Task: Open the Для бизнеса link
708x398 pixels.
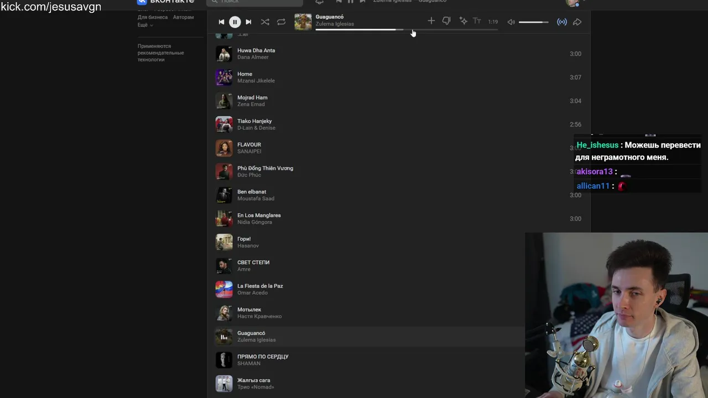Action: click(153, 17)
